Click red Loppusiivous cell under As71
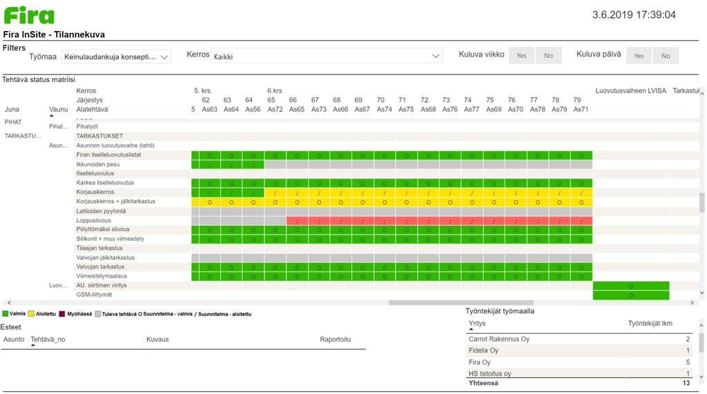This screenshot has height=394, width=707. [x=581, y=221]
